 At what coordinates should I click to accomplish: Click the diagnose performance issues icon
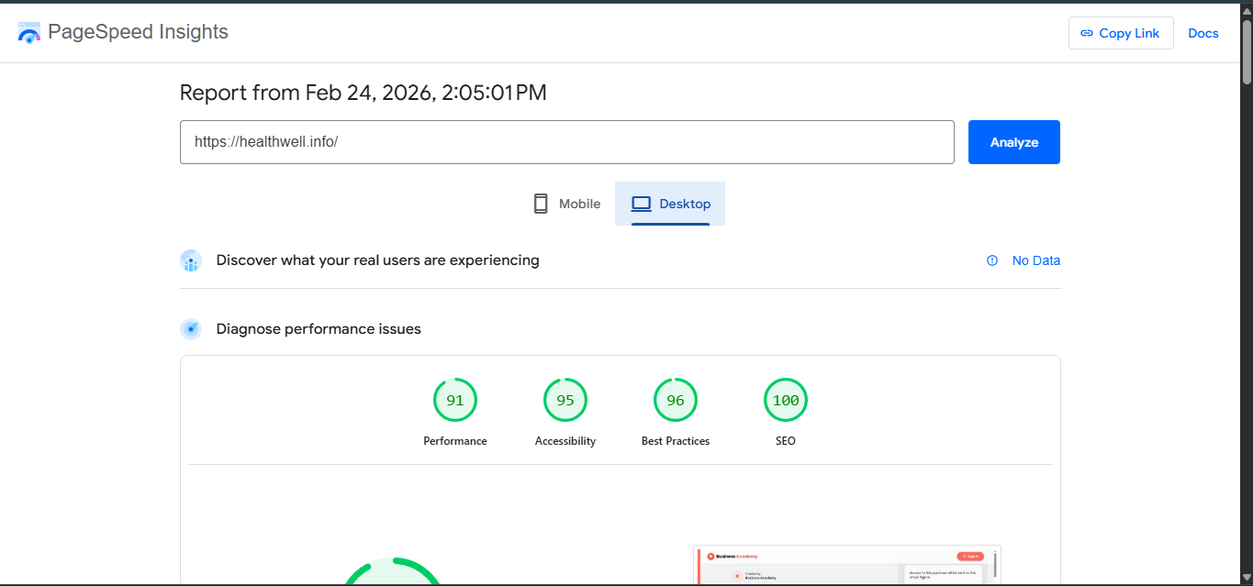point(191,329)
